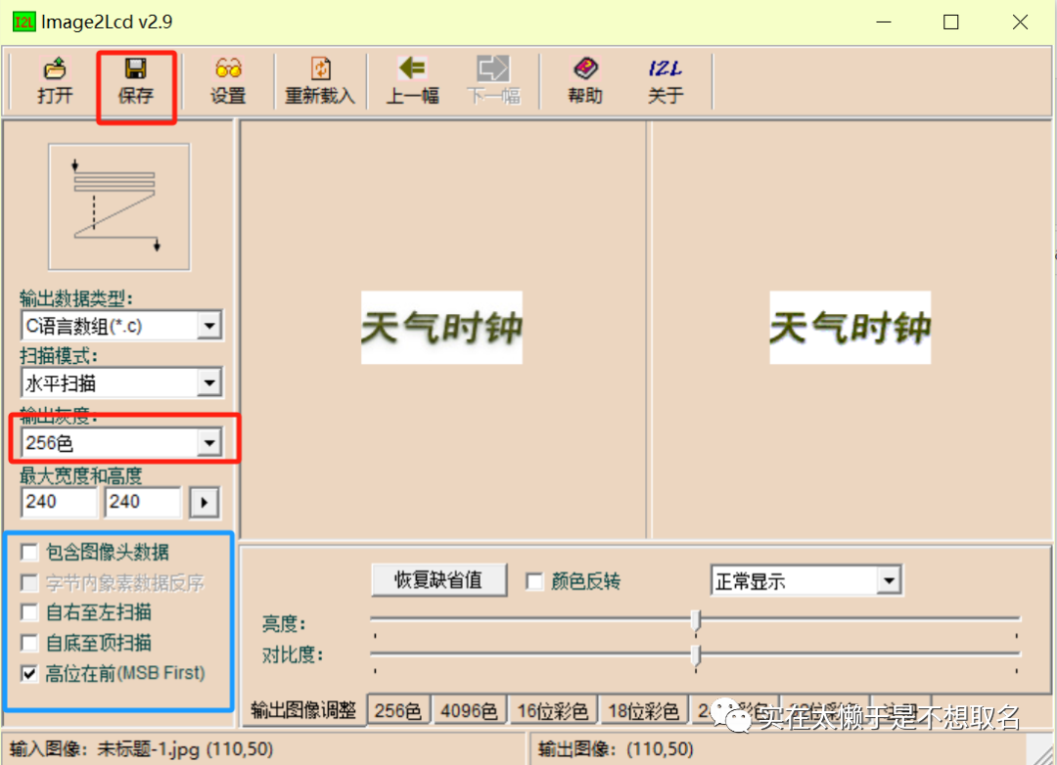Click the brightness (亮度) slider handle
The image size is (1057, 765).
pos(696,621)
